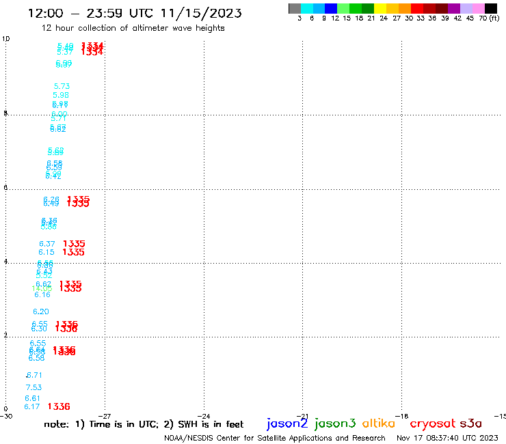Screen dimensions: 506x444
Task: Click the -24 longitude axis label
Action: coord(204,416)
